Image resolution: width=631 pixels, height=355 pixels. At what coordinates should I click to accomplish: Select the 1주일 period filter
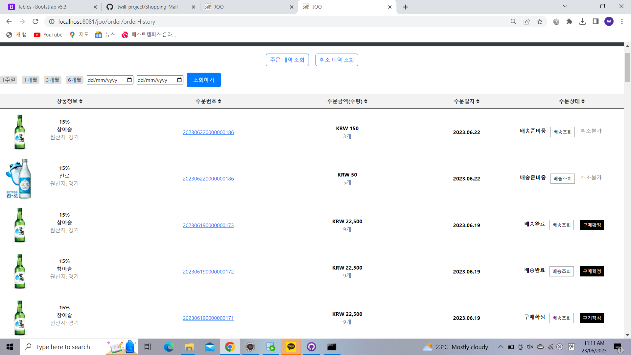tap(9, 80)
